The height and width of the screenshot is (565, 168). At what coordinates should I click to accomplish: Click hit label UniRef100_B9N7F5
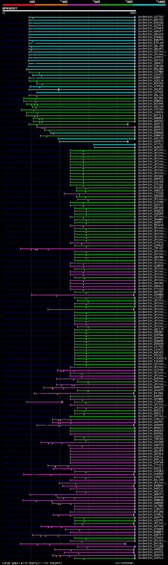point(151,40)
